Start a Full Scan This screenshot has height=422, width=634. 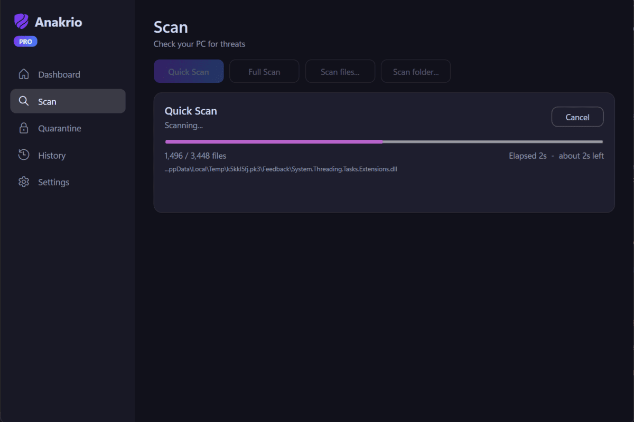264,71
